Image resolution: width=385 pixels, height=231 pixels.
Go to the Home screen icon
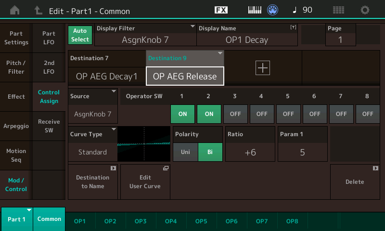pyautogui.click(x=15, y=10)
